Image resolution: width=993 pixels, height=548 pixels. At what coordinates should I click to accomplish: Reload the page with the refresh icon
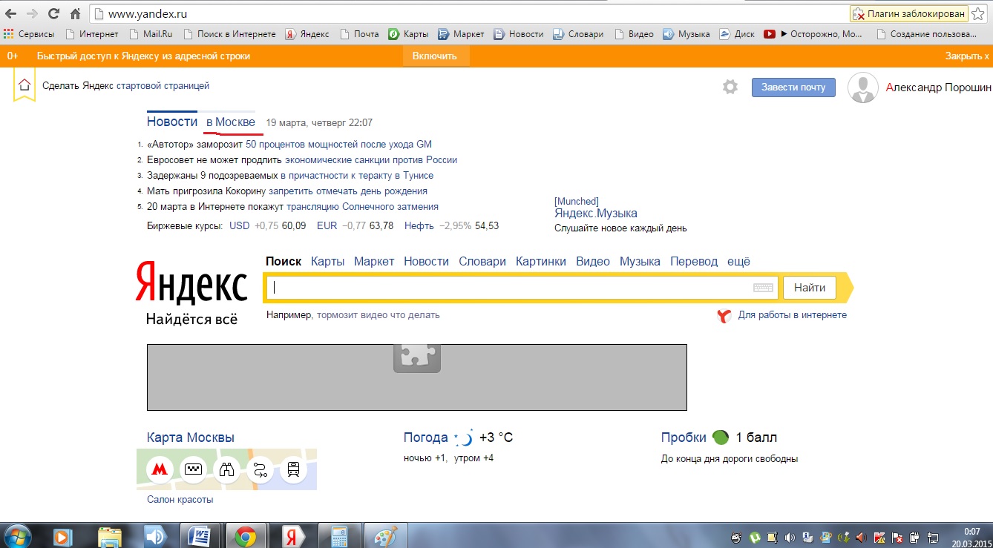pyautogui.click(x=53, y=13)
